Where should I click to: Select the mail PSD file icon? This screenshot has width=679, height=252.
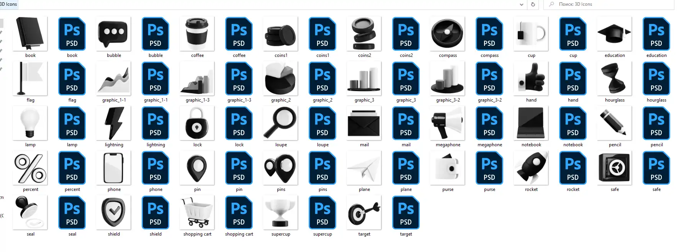click(406, 123)
